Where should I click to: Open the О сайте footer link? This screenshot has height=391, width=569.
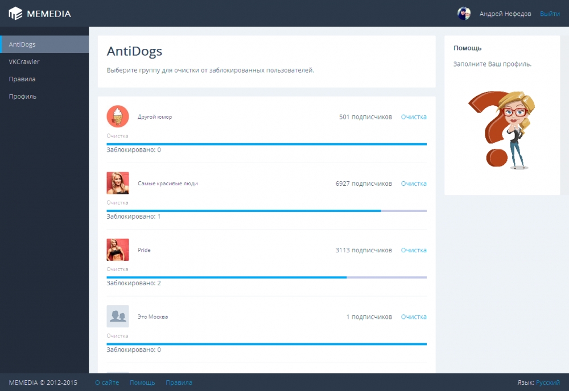[107, 382]
